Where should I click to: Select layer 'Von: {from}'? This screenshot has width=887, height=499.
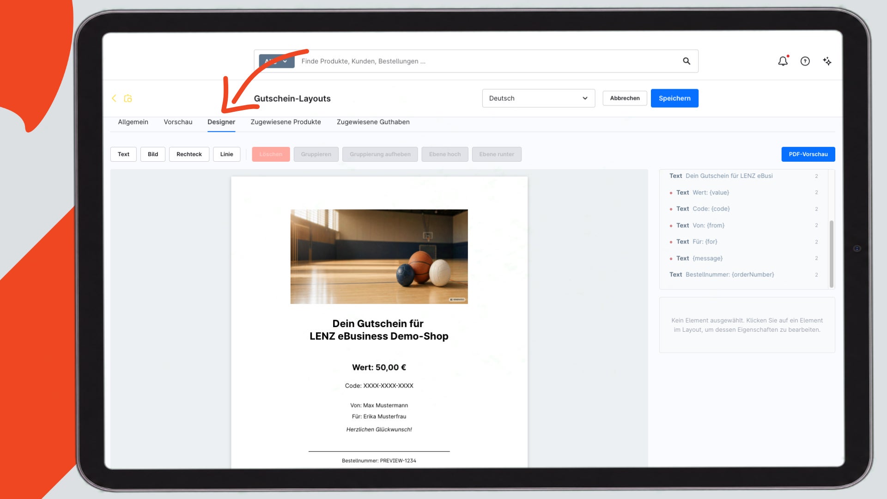coord(744,225)
